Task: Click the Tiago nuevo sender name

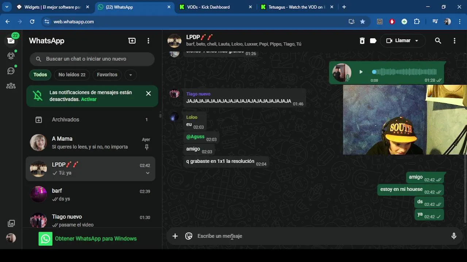Action: [198, 94]
